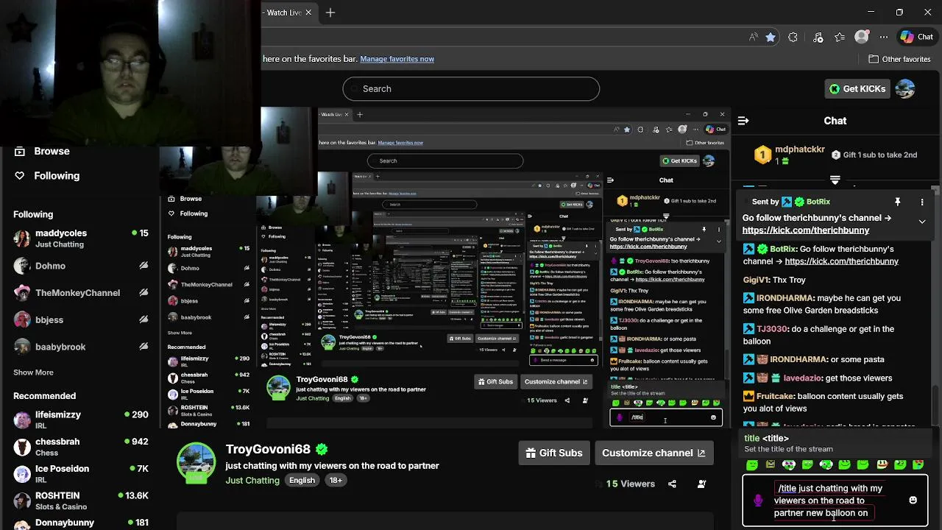Viewport: 942px width, 530px height.
Task: Open Dohmo channel in the Following list
Action: tap(81, 266)
